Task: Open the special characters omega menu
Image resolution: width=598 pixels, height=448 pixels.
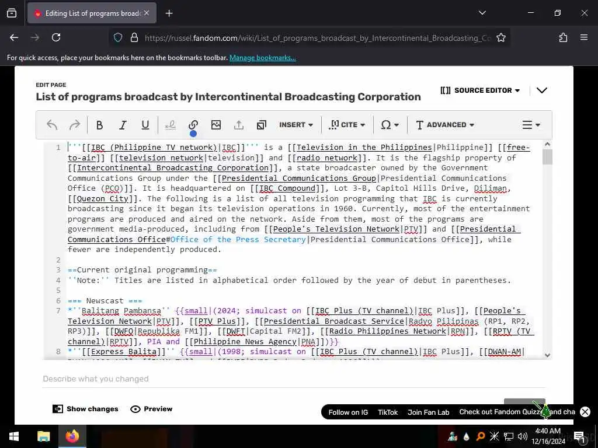Action: pos(390,125)
